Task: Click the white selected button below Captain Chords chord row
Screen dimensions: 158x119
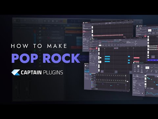Action: 100,45
